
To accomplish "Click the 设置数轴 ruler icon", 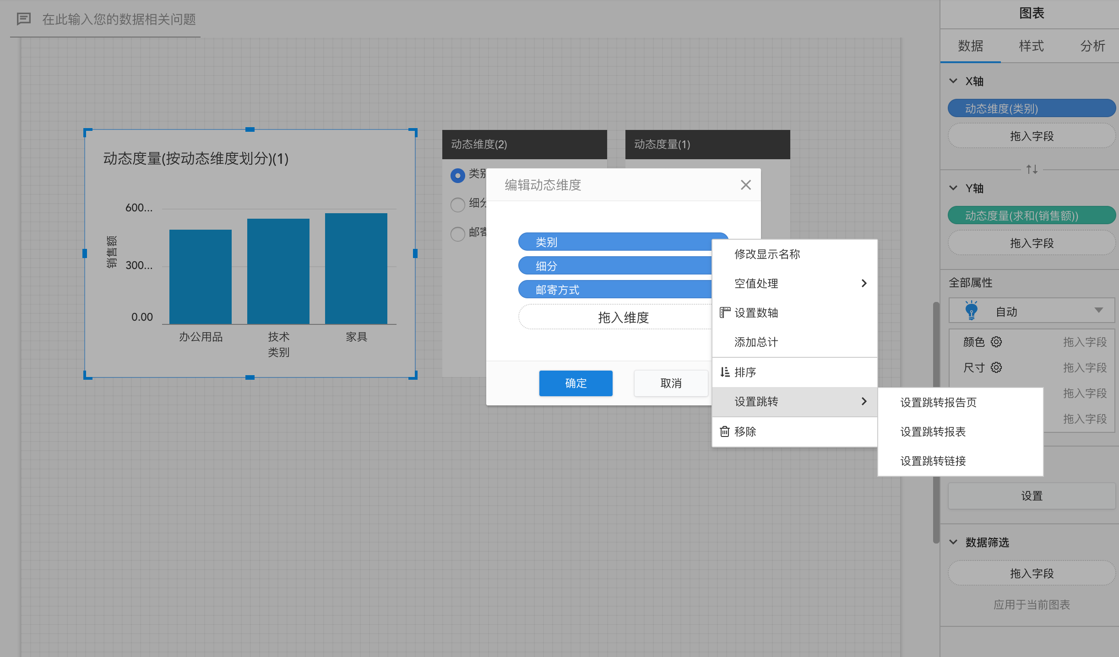I will click(x=724, y=312).
